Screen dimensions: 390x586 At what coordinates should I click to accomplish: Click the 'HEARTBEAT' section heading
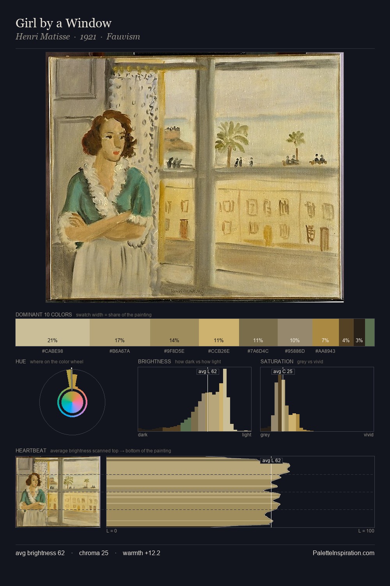31,450
